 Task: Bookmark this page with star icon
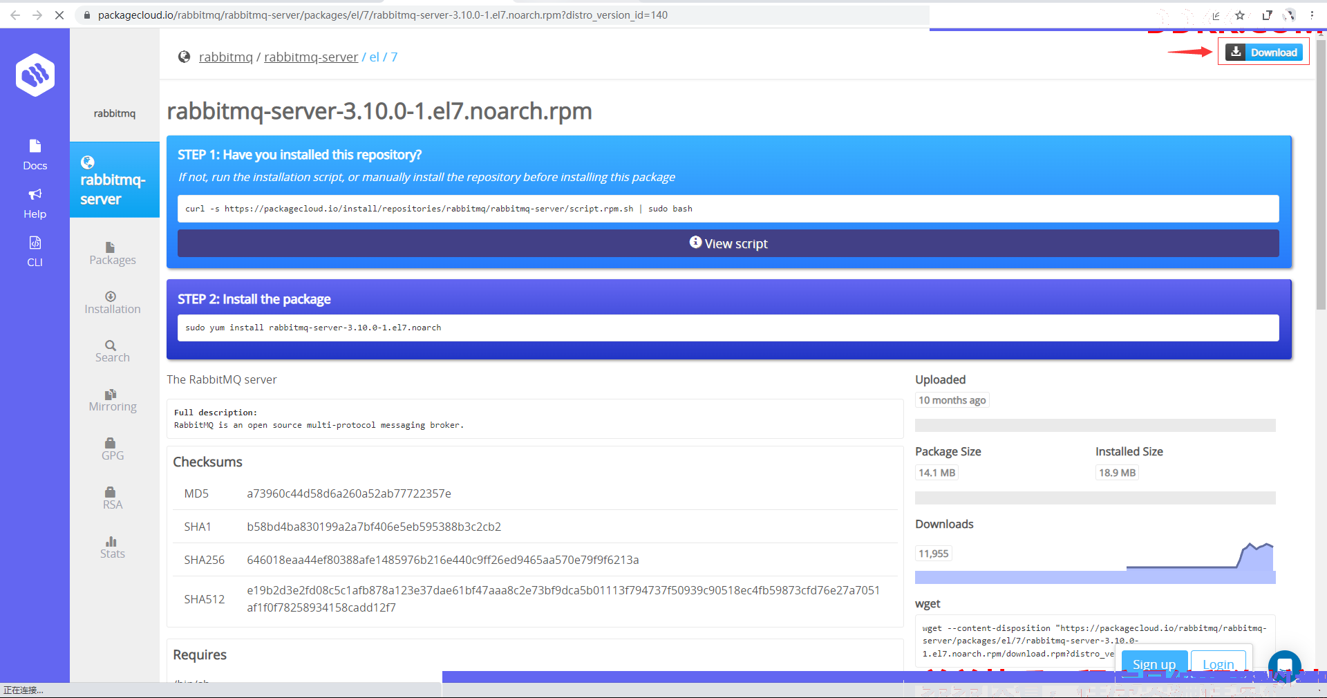[x=1240, y=15]
